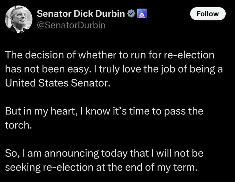
Task: Click the Capitol building government badge
Action: (x=142, y=14)
